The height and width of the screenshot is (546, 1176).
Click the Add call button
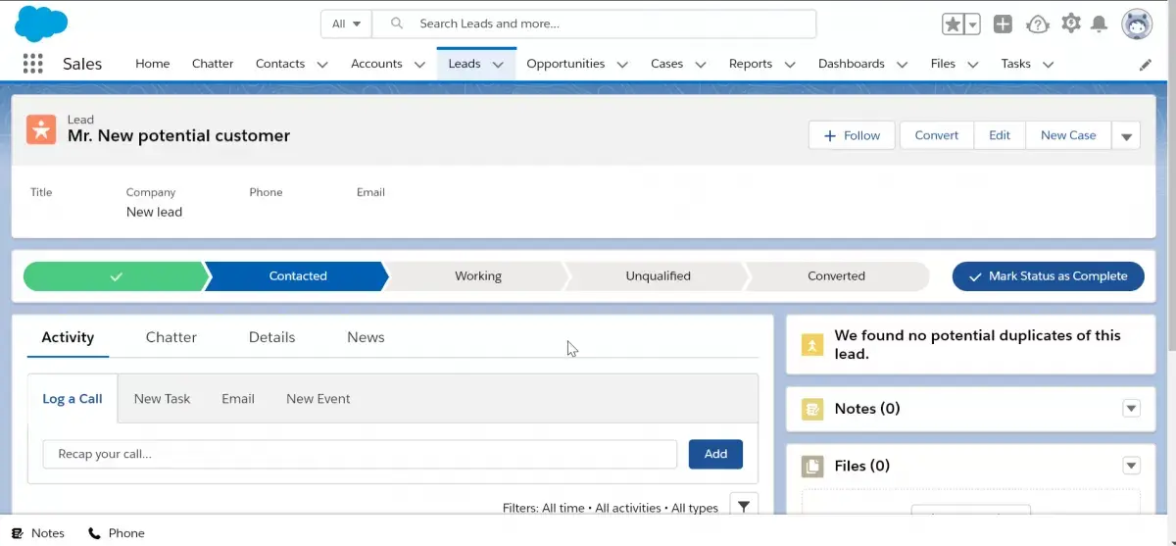715,454
